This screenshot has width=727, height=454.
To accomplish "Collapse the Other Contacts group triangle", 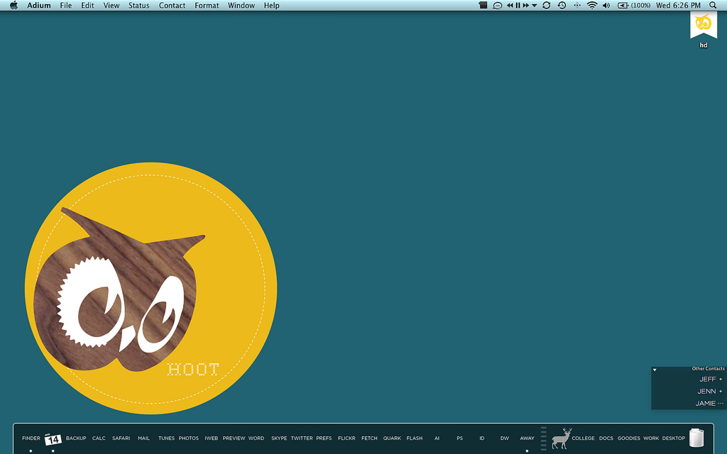I will (655, 370).
